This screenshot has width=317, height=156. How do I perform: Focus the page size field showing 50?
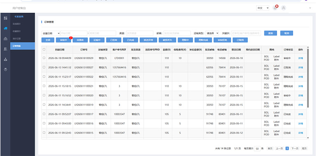257,149
